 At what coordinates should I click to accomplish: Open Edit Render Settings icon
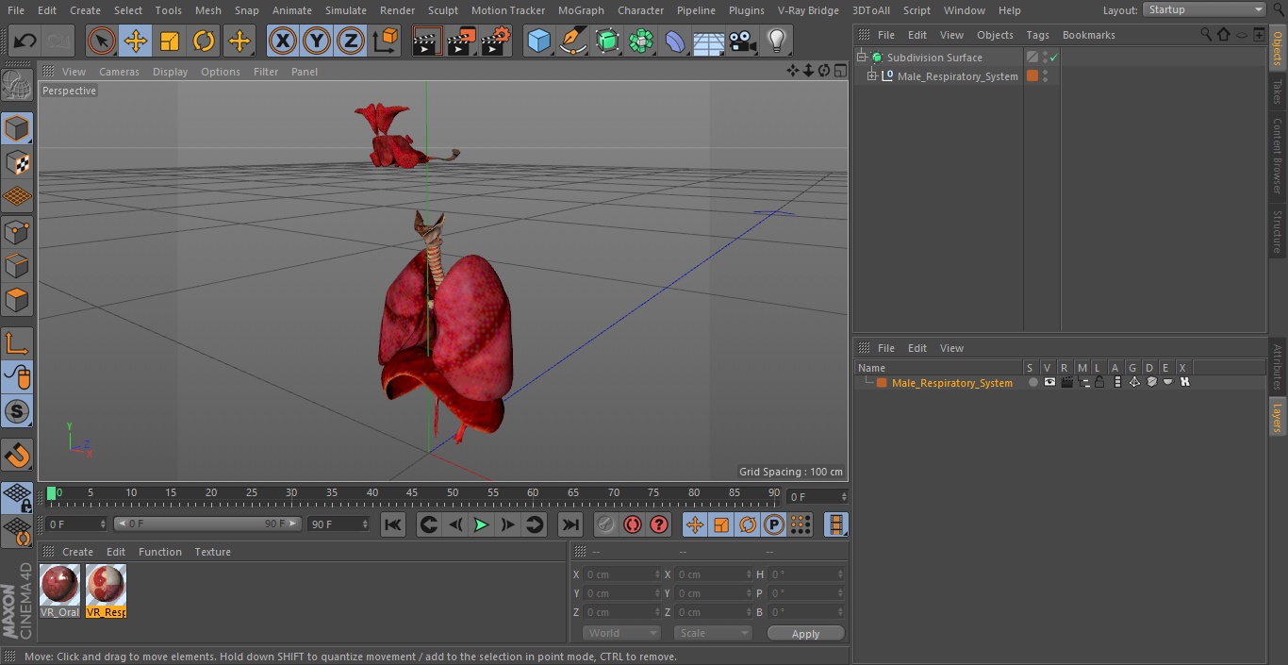click(x=496, y=41)
